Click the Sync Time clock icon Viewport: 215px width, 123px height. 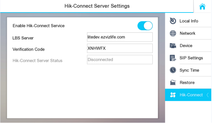click(x=173, y=70)
